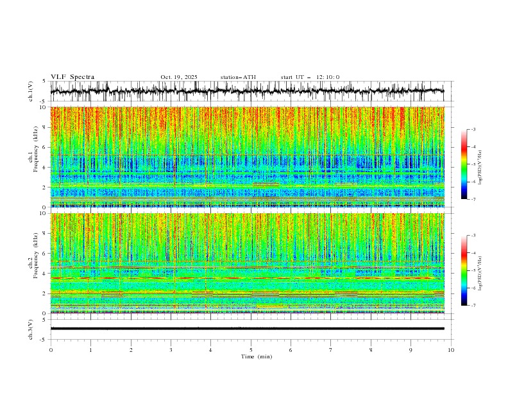Click the date "Oct. 19, 2025"
The width and height of the screenshot is (508, 393).
pos(179,77)
